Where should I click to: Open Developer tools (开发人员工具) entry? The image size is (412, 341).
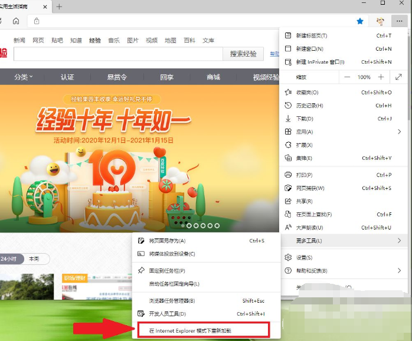coord(206,314)
